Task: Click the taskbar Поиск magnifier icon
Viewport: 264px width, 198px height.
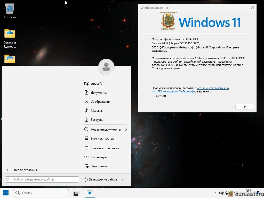Action: coord(18,193)
